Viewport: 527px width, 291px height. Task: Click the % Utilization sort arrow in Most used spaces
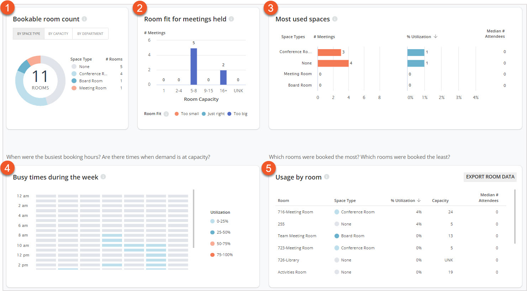[436, 36]
